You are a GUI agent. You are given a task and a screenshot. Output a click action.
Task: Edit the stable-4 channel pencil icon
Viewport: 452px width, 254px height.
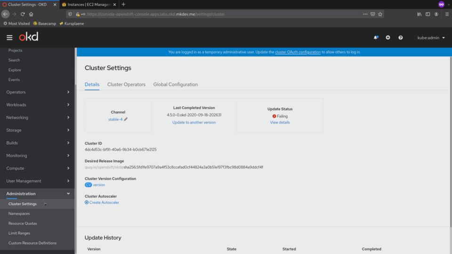point(126,119)
